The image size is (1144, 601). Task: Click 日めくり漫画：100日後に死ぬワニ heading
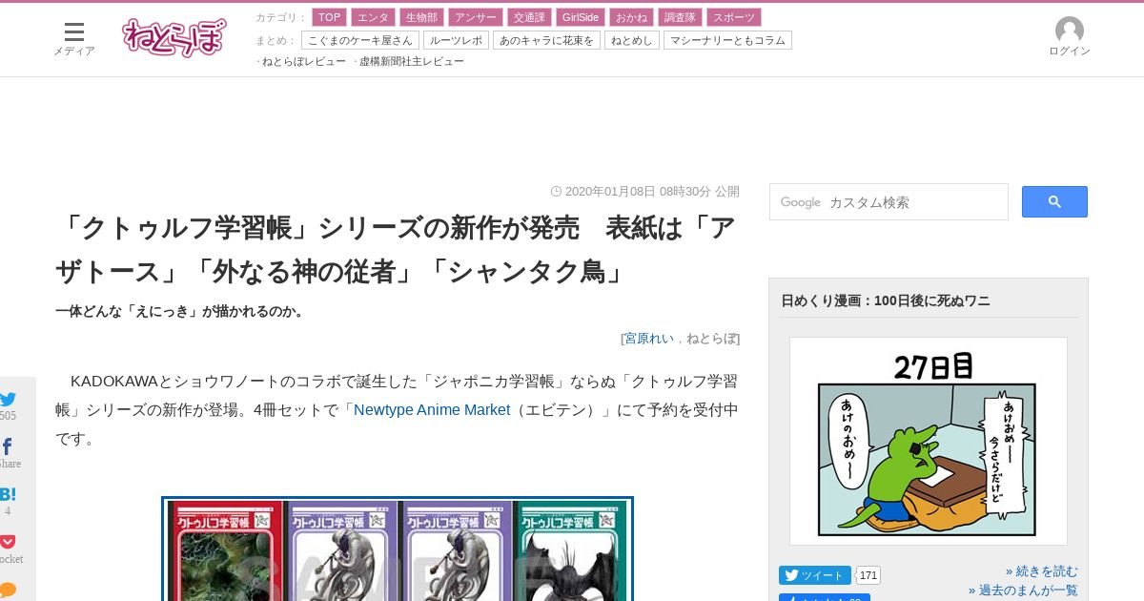886,300
